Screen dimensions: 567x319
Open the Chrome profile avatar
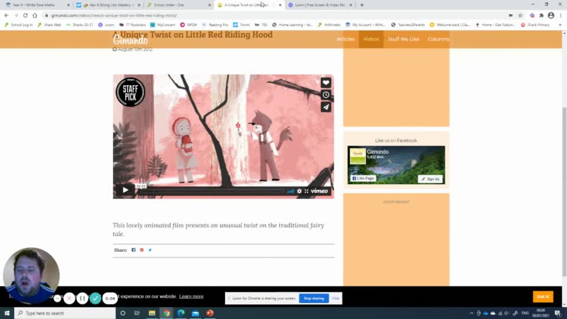pyautogui.click(x=550, y=15)
